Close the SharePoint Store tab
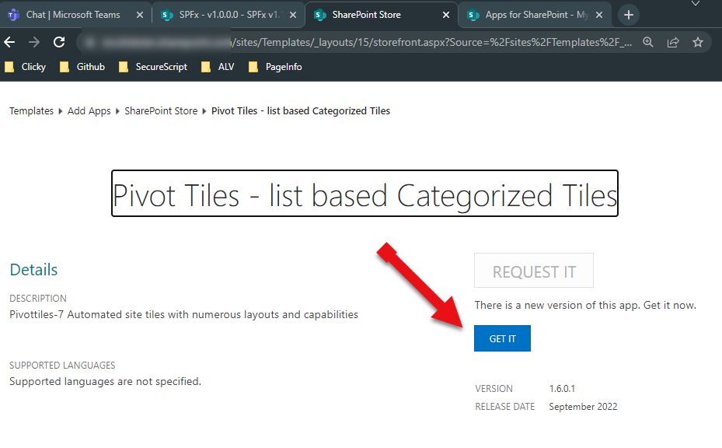 click(x=446, y=15)
